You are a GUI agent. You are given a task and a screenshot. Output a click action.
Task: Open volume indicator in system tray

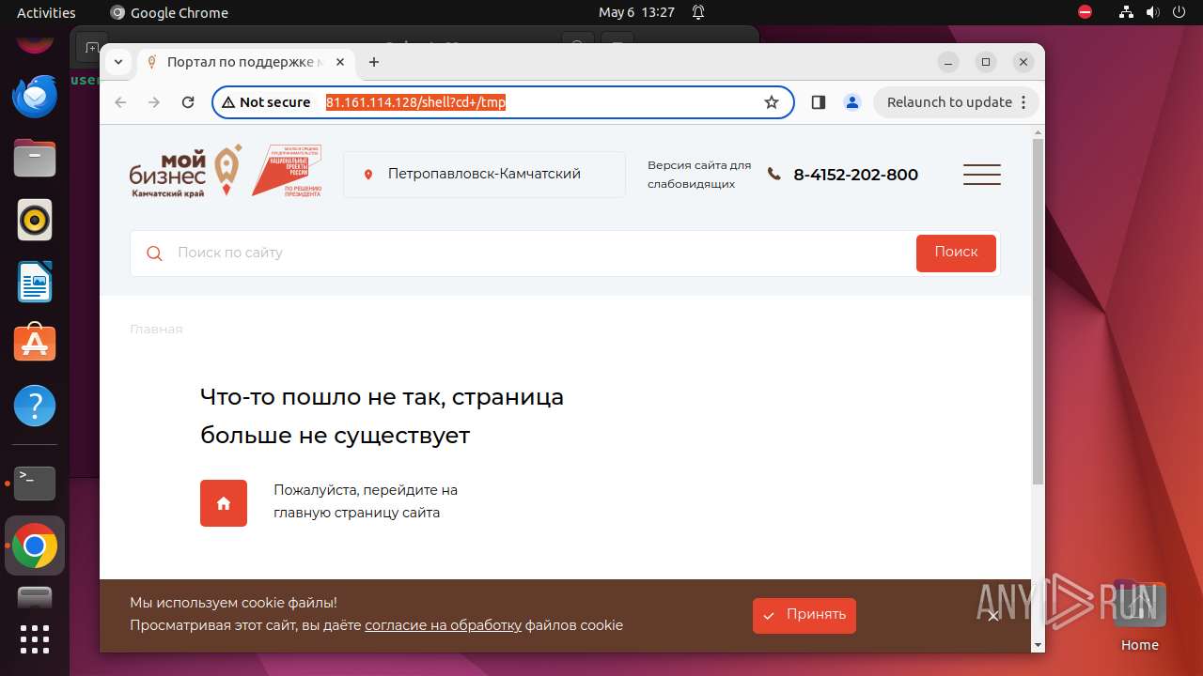pos(1153,12)
